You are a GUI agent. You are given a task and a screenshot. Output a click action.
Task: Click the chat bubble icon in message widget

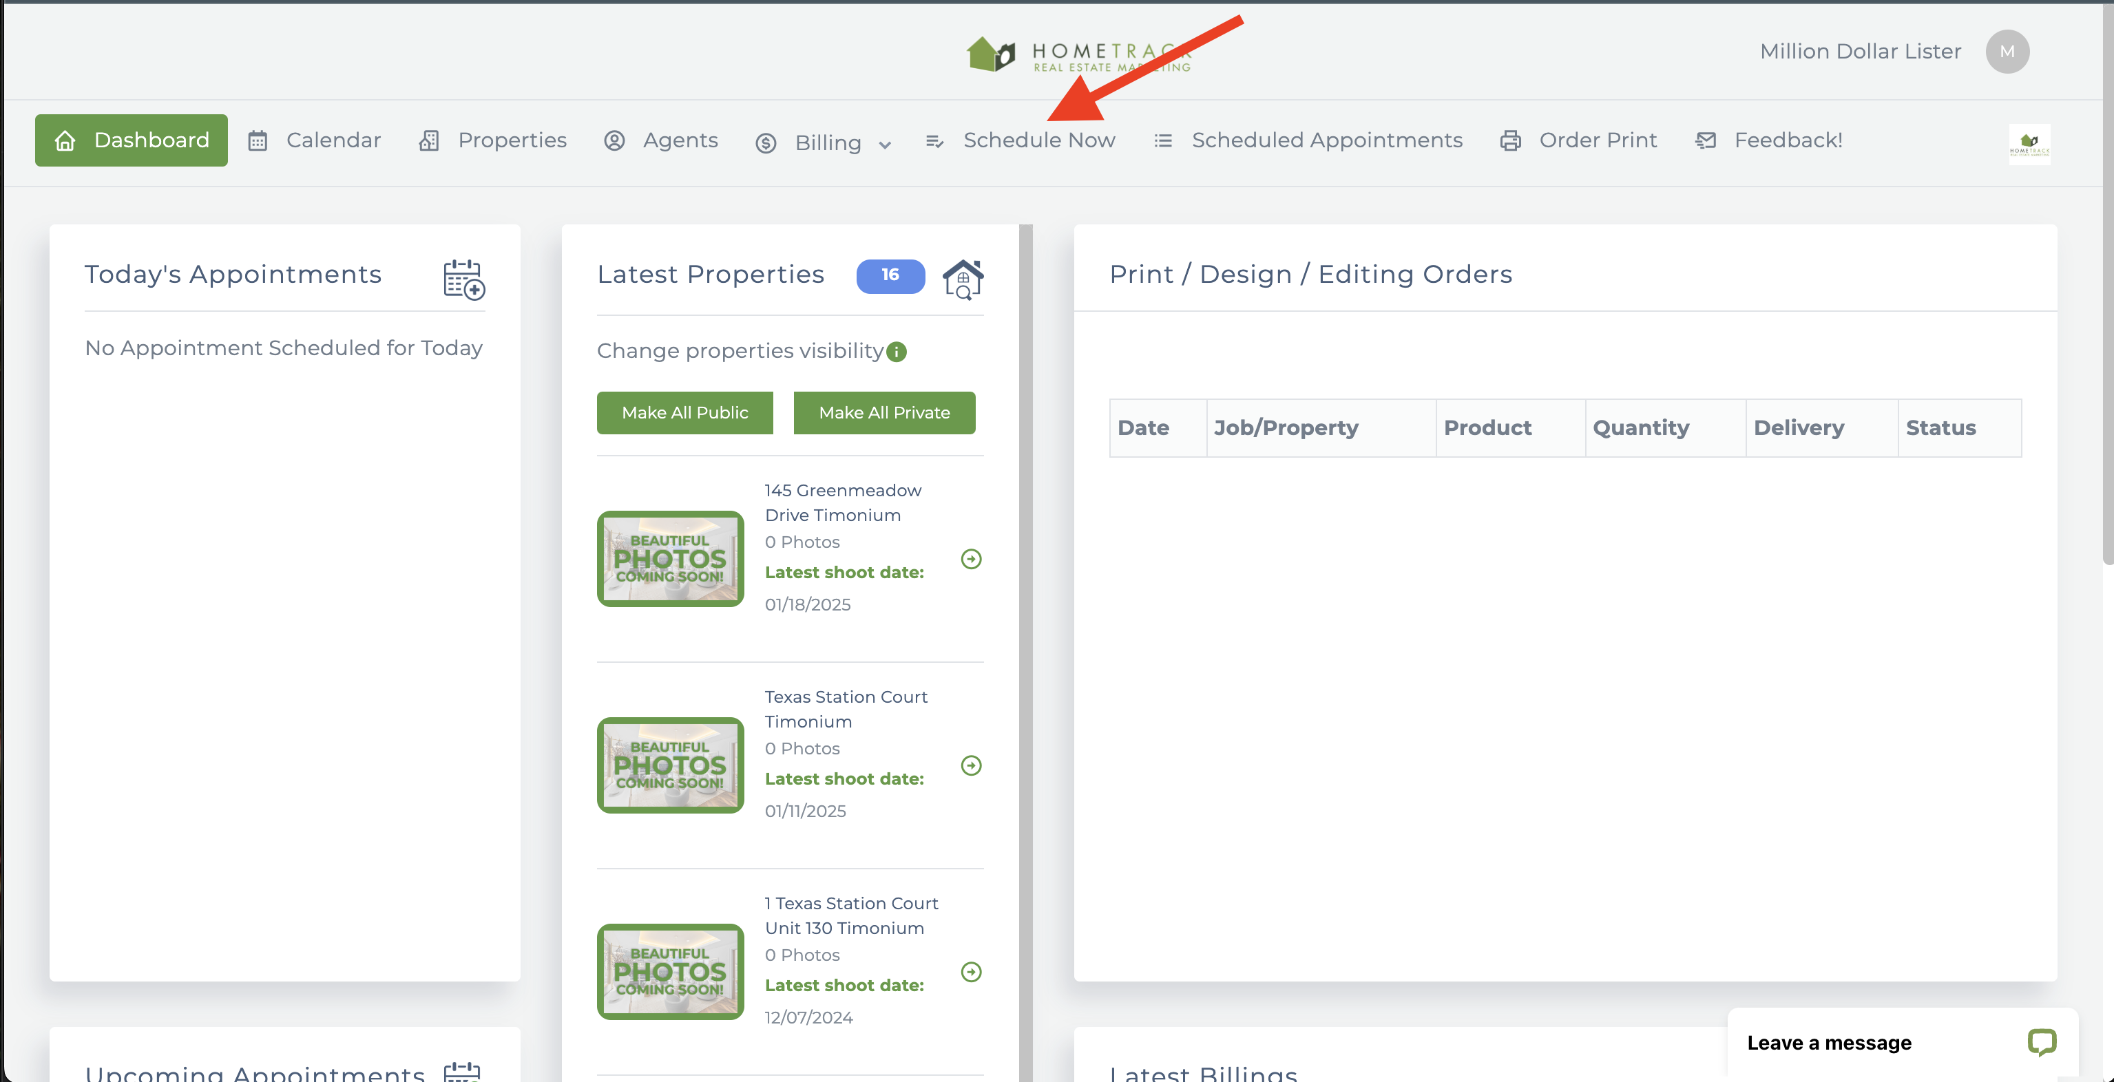tap(2041, 1042)
